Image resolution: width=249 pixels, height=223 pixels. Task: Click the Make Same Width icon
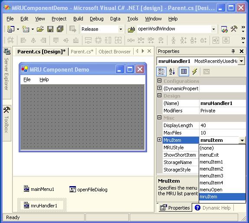point(88,40)
